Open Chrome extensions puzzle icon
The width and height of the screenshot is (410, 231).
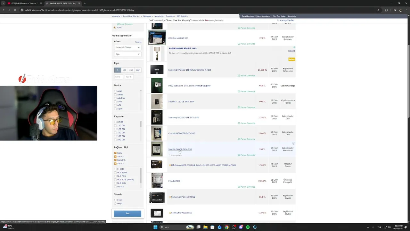click(386, 10)
